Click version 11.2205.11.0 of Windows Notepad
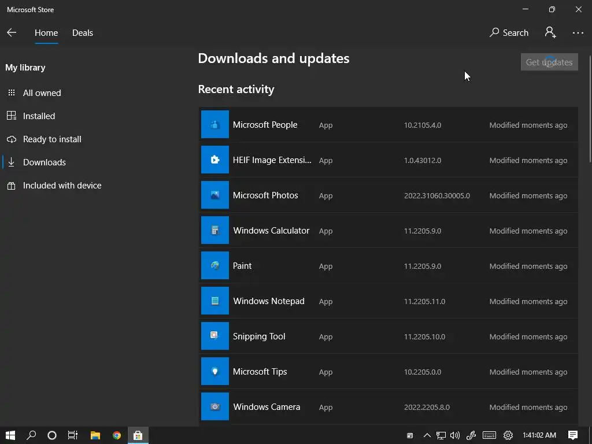This screenshot has height=444, width=592. (x=424, y=301)
